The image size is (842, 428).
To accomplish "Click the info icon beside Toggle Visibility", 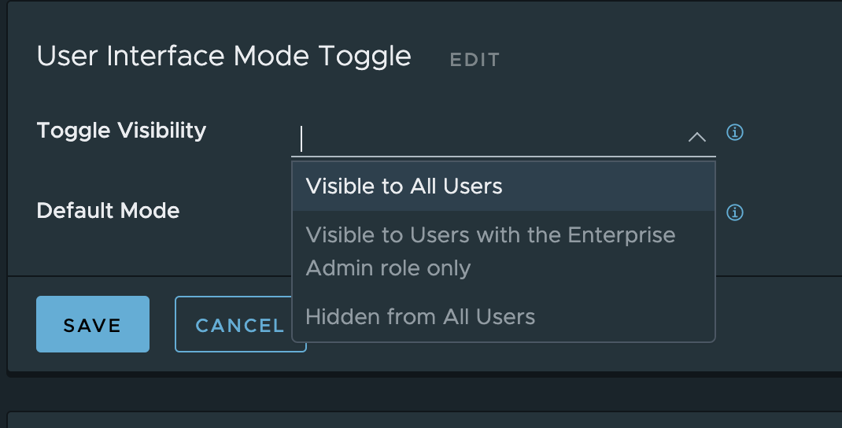I will click(x=735, y=132).
